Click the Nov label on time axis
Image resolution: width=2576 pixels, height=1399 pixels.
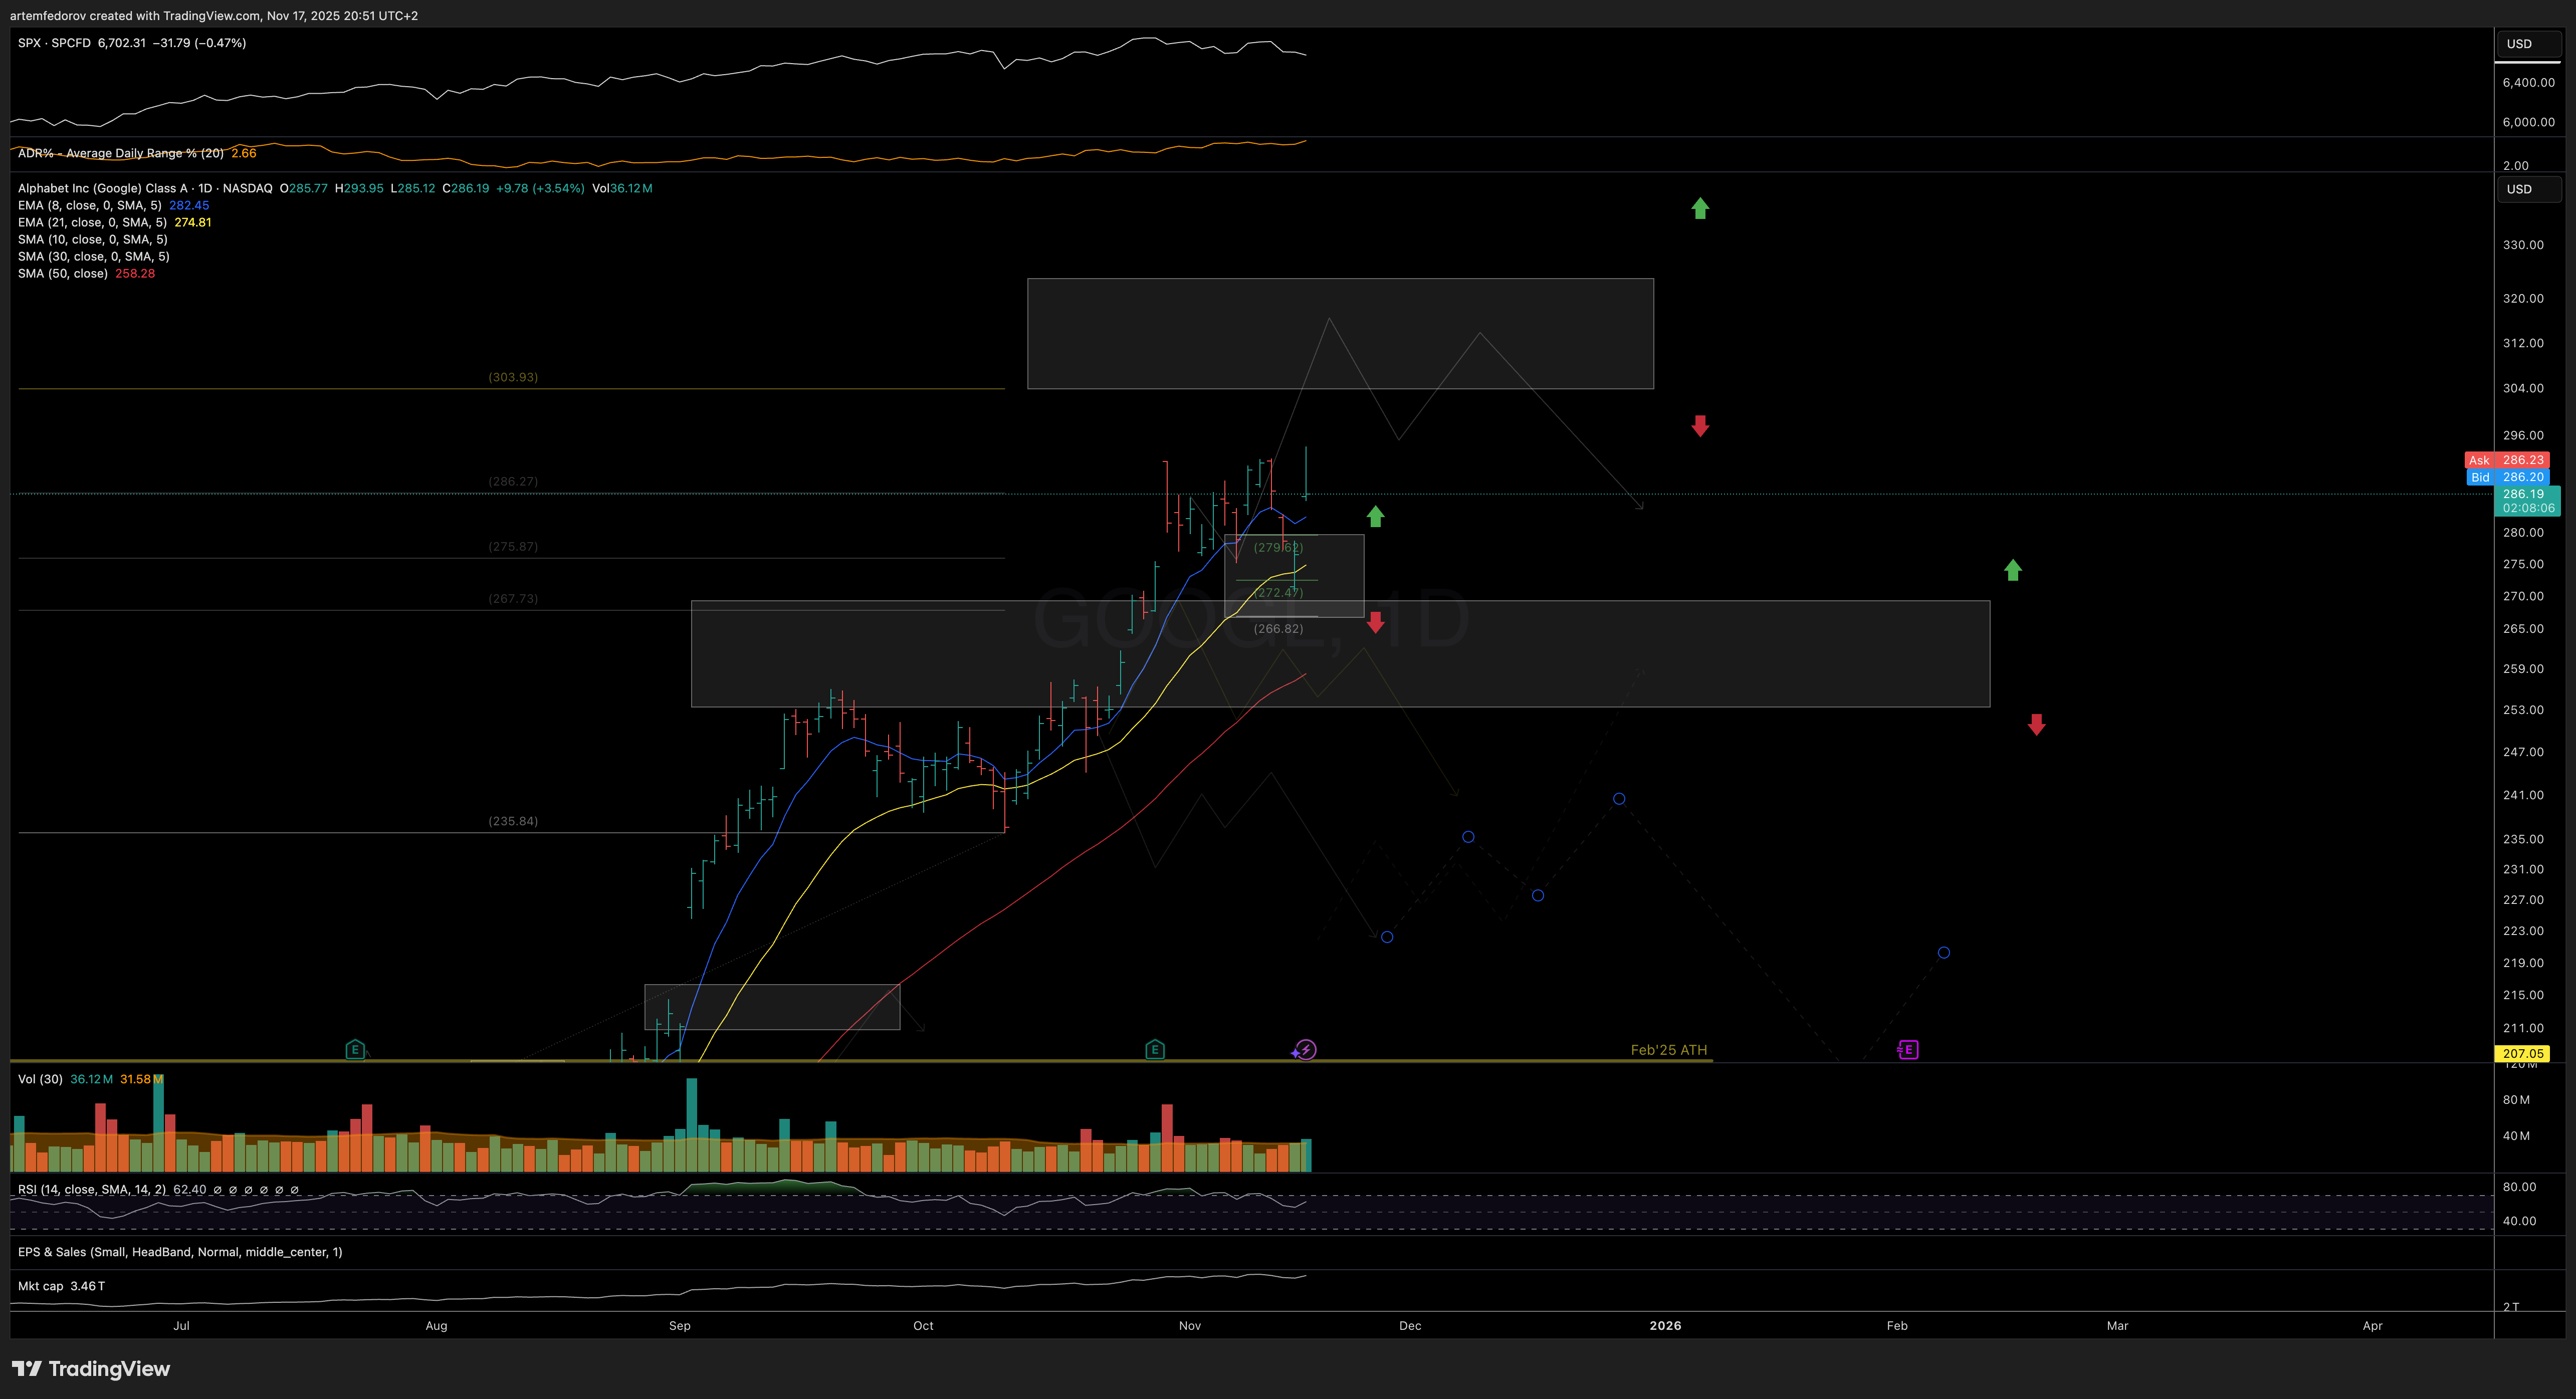[x=1190, y=1325]
